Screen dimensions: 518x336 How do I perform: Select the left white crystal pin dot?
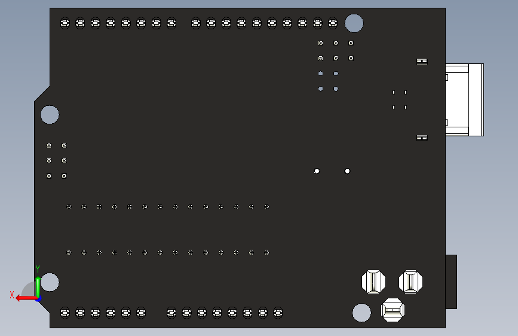317,171
